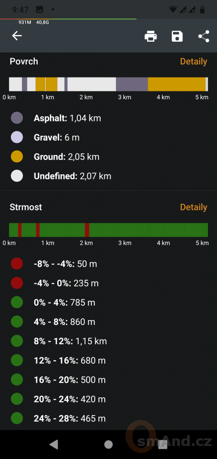Share the route via share icon

pos(204,37)
